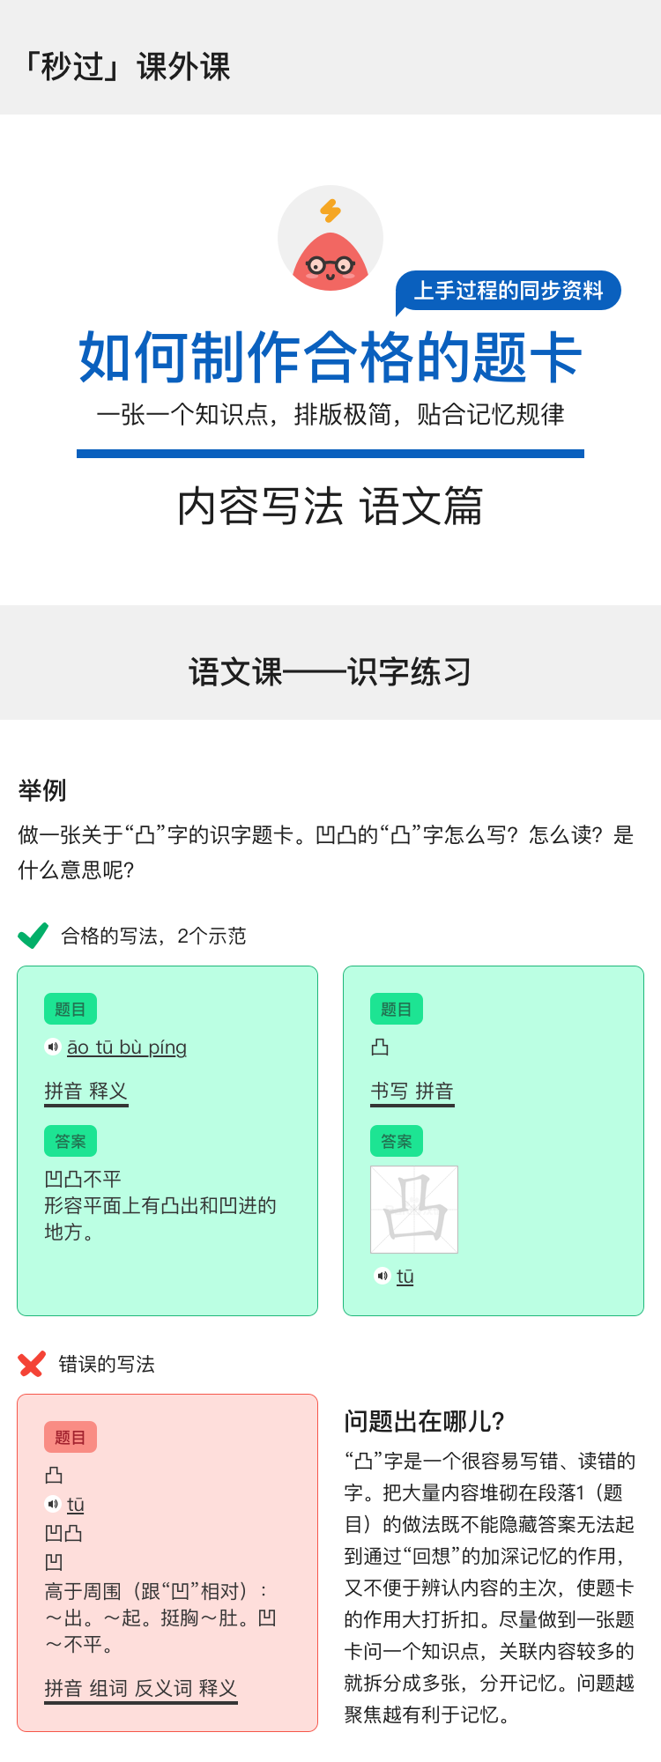Click the tū link in the right green card

tap(405, 1276)
